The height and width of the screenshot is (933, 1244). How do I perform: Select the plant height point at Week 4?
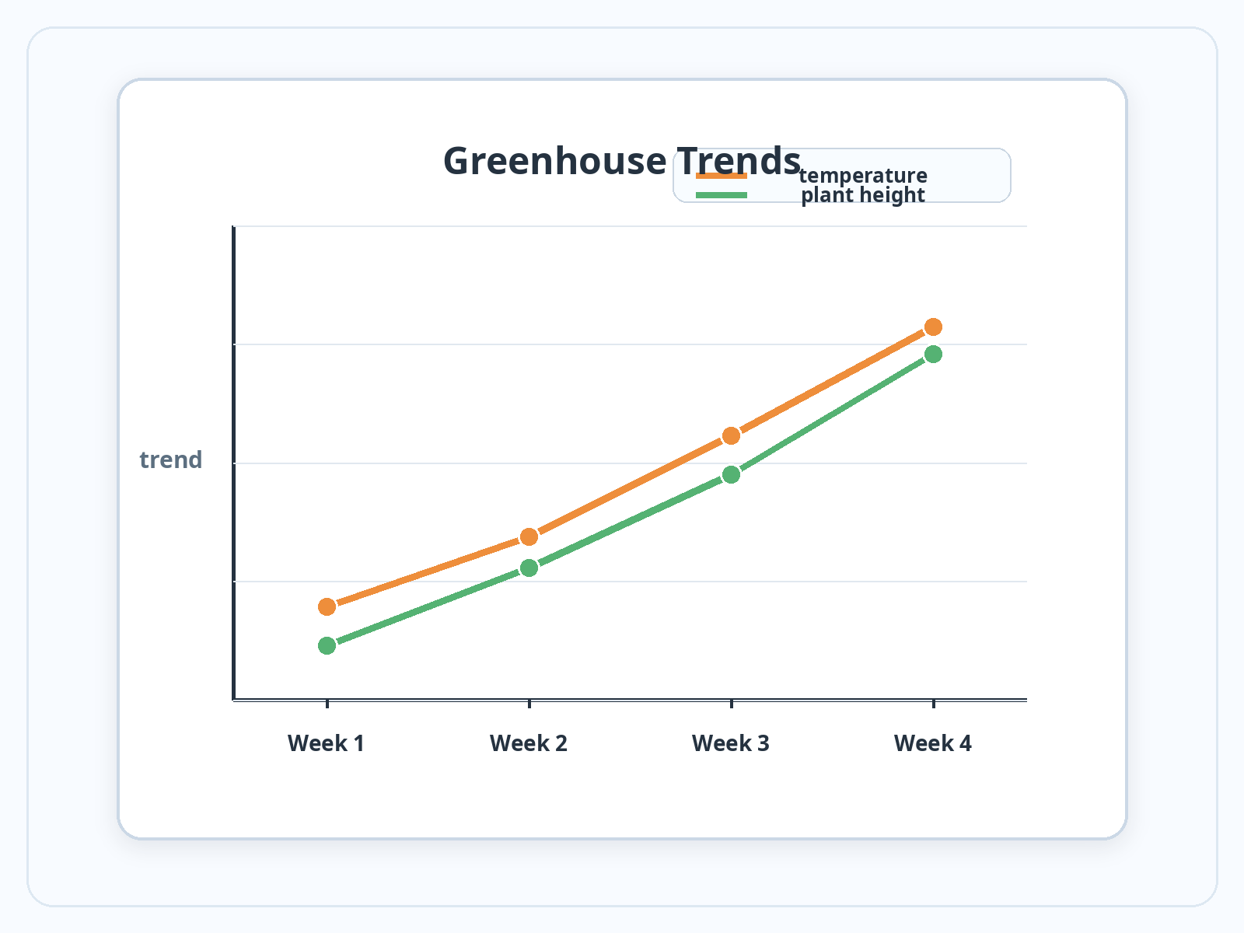(x=933, y=354)
